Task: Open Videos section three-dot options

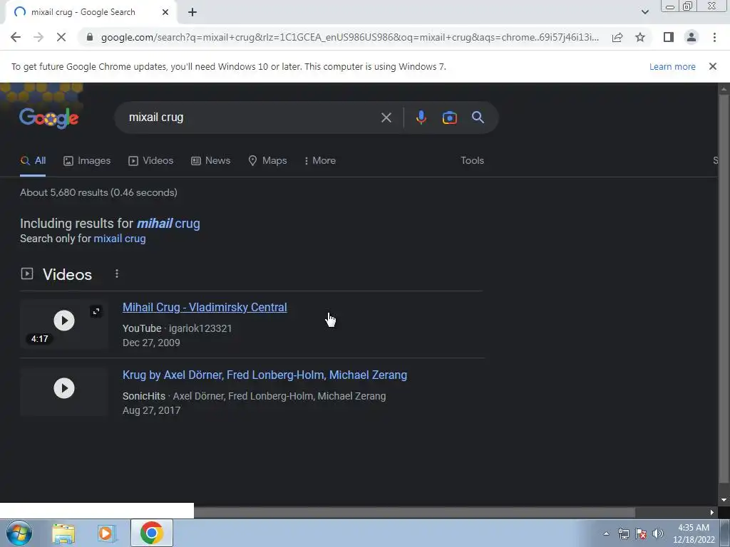Action: point(117,274)
